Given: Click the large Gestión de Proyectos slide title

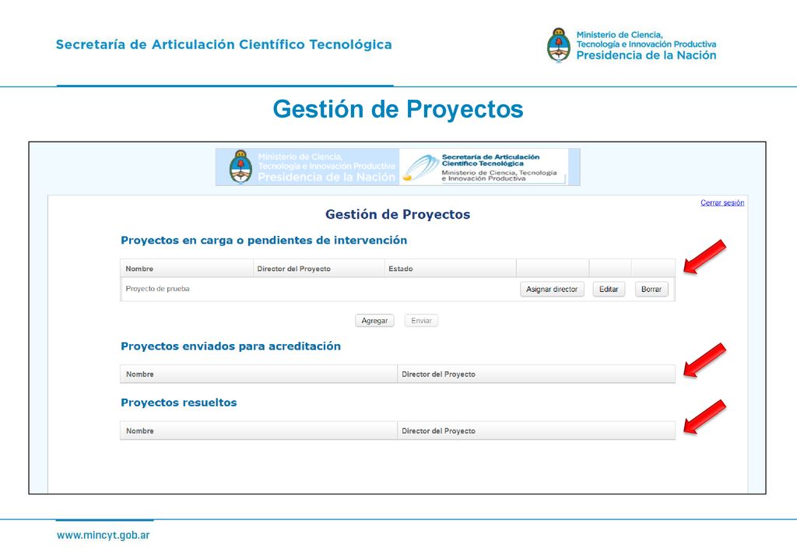Looking at the screenshot, I should (398, 109).
